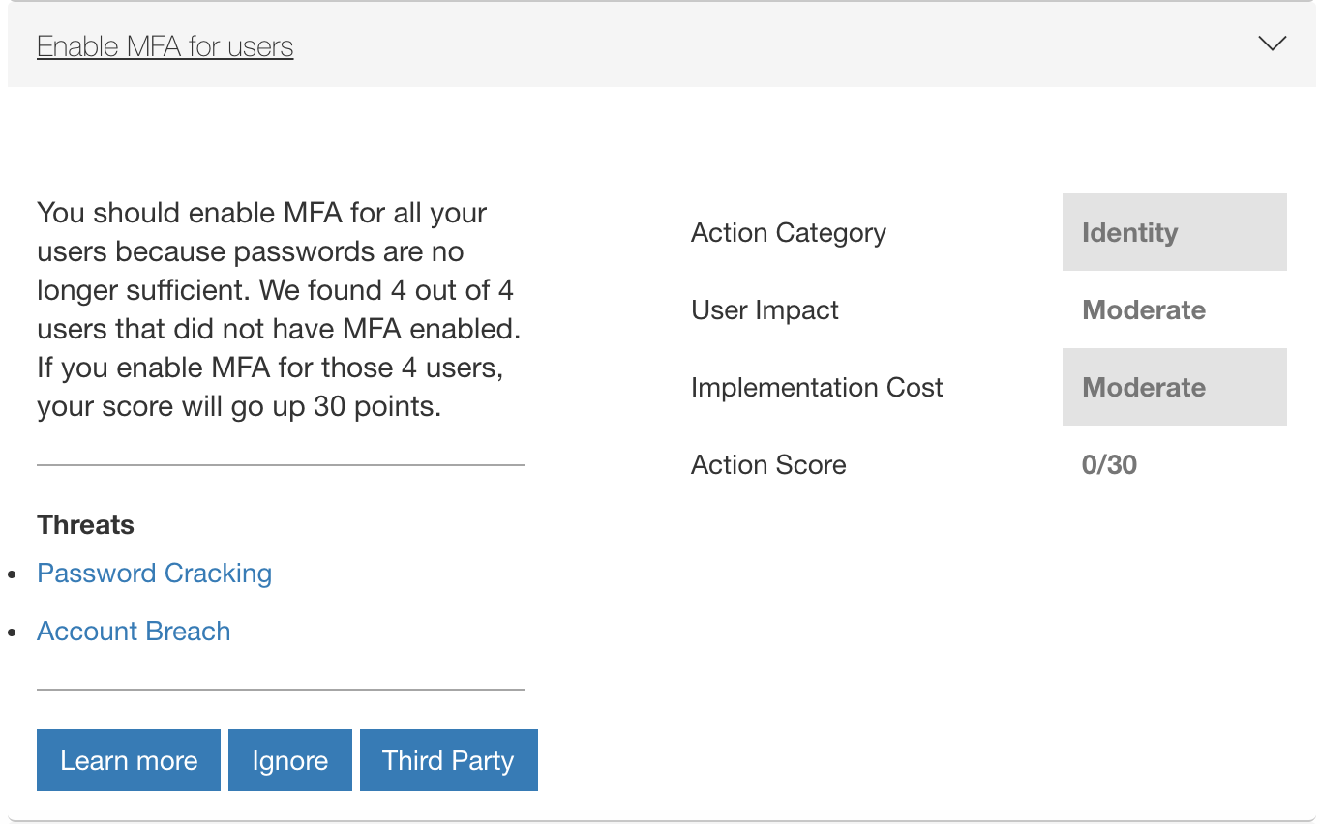The image size is (1320, 824).
Task: Click the bullet beside Account Breach
Action: click(13, 633)
